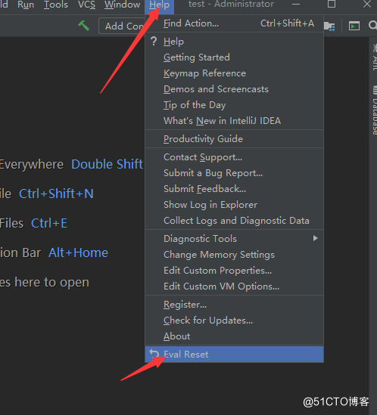Screen dimensions: 377x415
Task: Click the Search Everywhere magnifier icon
Action: click(372, 26)
